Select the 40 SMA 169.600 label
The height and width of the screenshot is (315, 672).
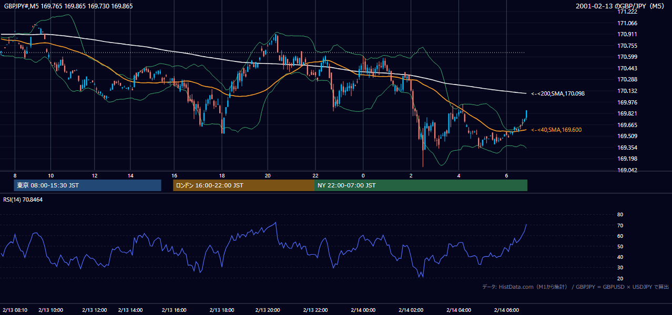556,130
